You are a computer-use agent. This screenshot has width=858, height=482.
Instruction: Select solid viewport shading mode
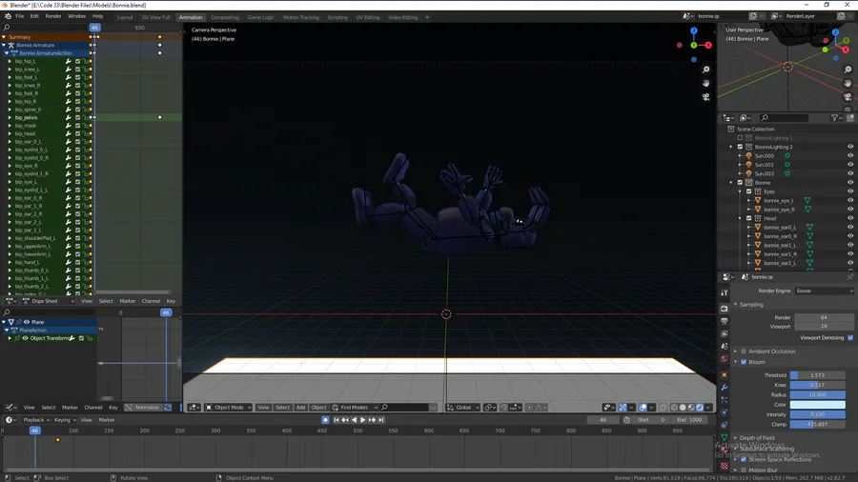(x=683, y=407)
